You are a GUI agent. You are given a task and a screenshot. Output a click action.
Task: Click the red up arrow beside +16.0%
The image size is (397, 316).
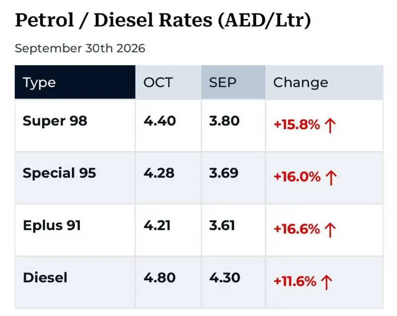tap(331, 178)
